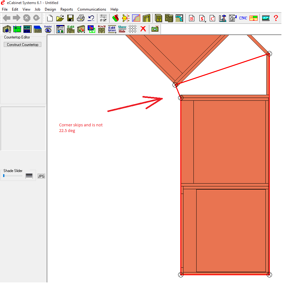Click the Undo arrow icon

point(91,18)
